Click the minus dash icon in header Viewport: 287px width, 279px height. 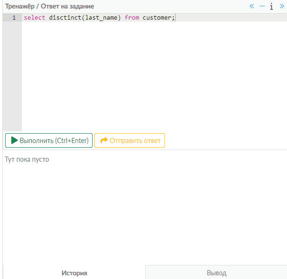[x=262, y=7]
